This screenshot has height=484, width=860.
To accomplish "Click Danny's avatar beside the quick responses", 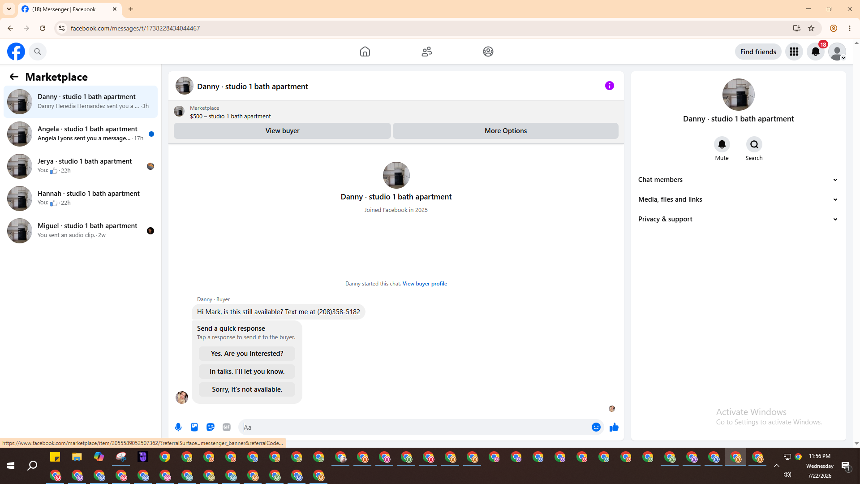I will point(182,398).
